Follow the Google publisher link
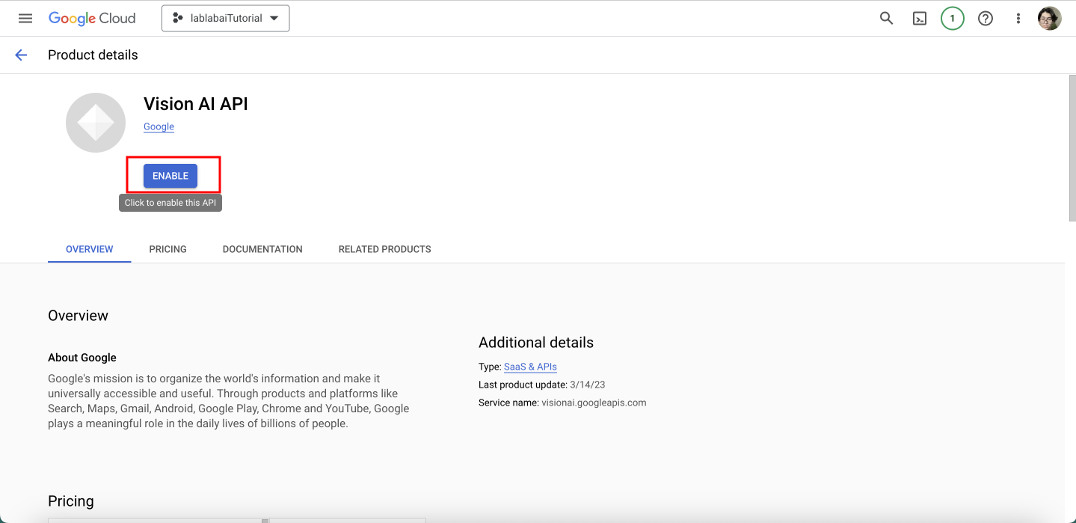 point(159,126)
